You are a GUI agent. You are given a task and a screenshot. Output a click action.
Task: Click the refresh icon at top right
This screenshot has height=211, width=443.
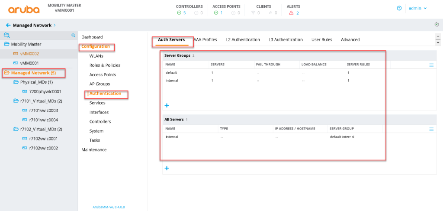pos(437,25)
